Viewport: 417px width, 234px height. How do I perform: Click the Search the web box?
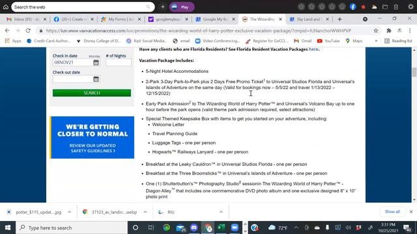click(x=83, y=7)
